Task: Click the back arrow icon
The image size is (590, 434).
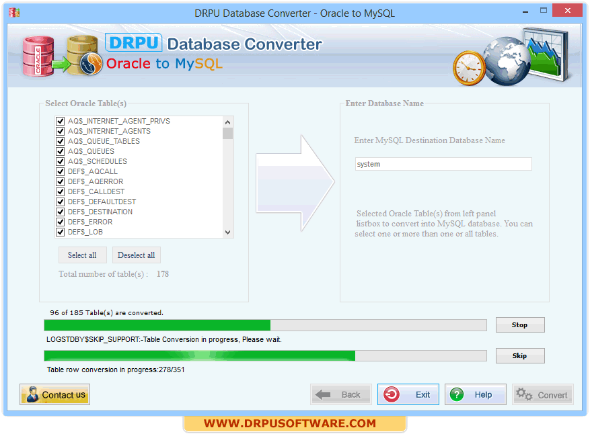Action: (323, 394)
